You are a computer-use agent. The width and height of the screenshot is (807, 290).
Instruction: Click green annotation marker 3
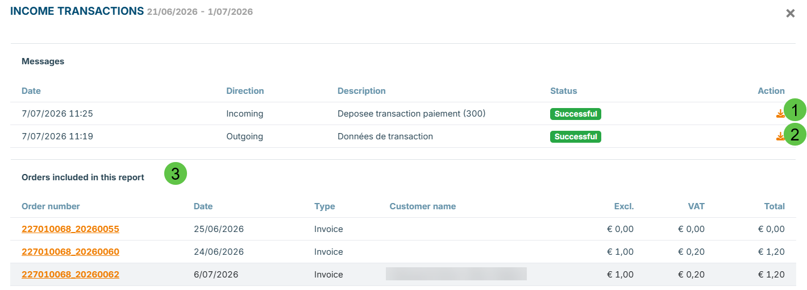(x=176, y=174)
